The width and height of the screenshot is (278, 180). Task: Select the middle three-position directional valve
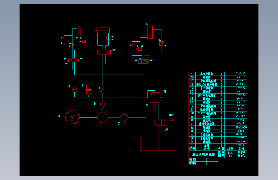click(x=104, y=52)
